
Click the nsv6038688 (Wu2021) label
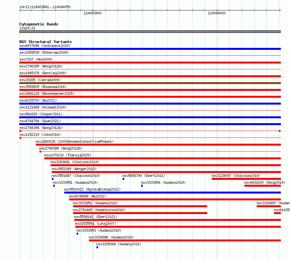tap(87, 196)
